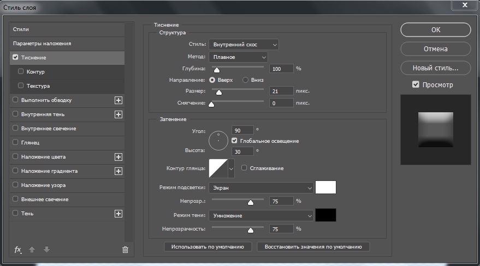Open the Глянец settings row
480x266 pixels.
[x=67, y=143]
